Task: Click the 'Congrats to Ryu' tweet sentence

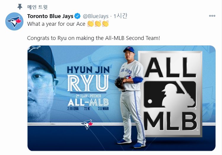Action: (93, 38)
